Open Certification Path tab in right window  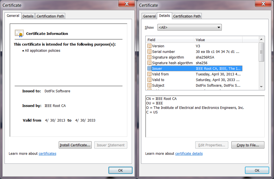coord(187,16)
